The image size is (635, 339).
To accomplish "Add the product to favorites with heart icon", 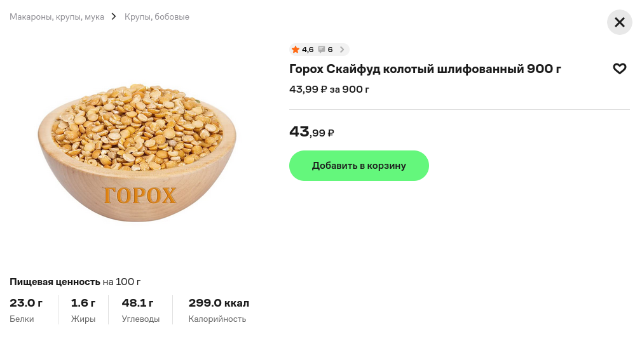I will (619, 69).
